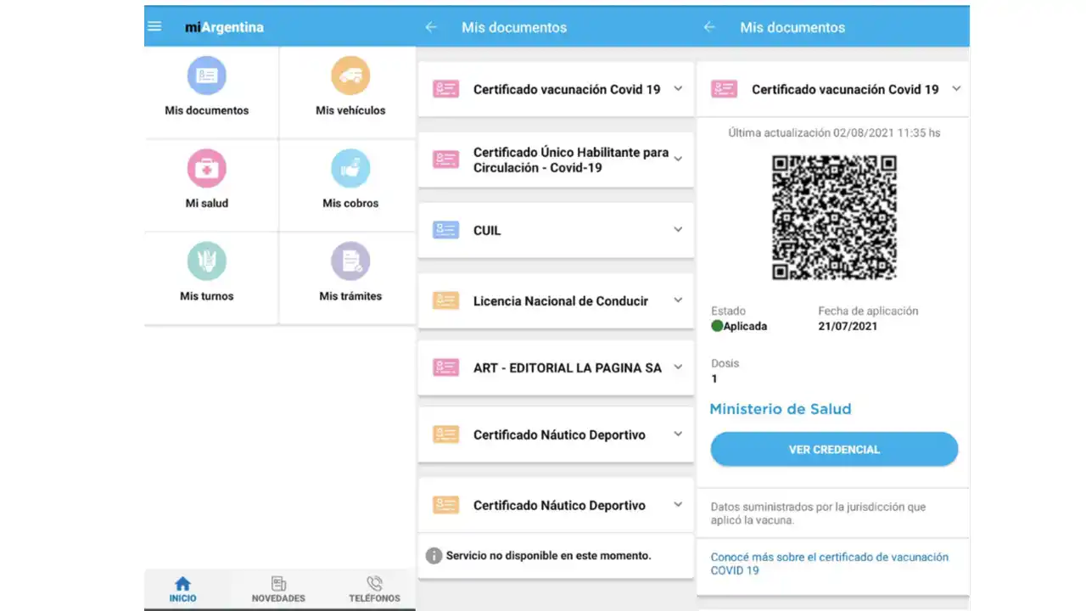This screenshot has height=611, width=1086.
Task: Expand the Licencia Nacional de Conducir entry
Action: click(x=677, y=300)
